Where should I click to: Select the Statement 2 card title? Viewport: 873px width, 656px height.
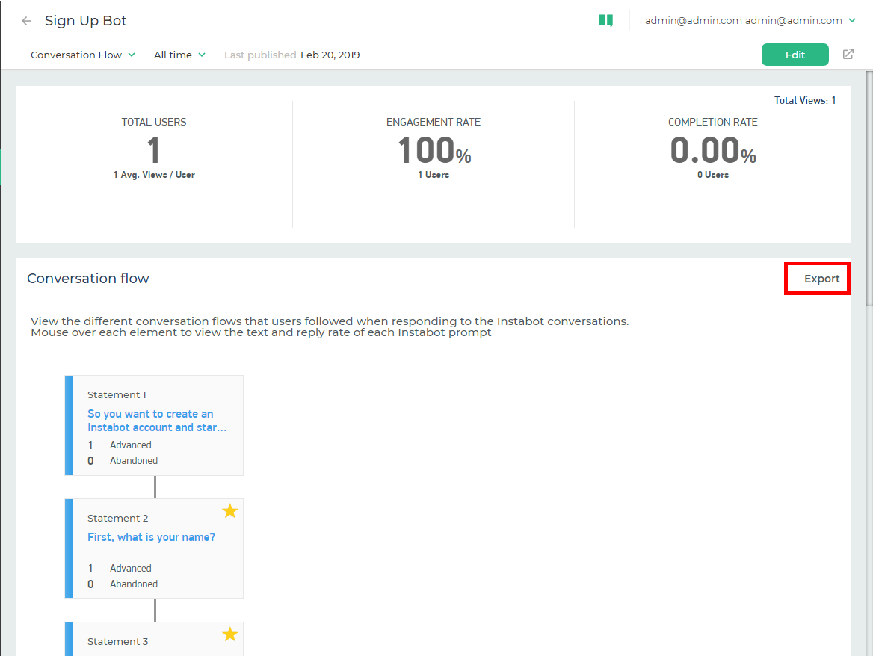117,518
